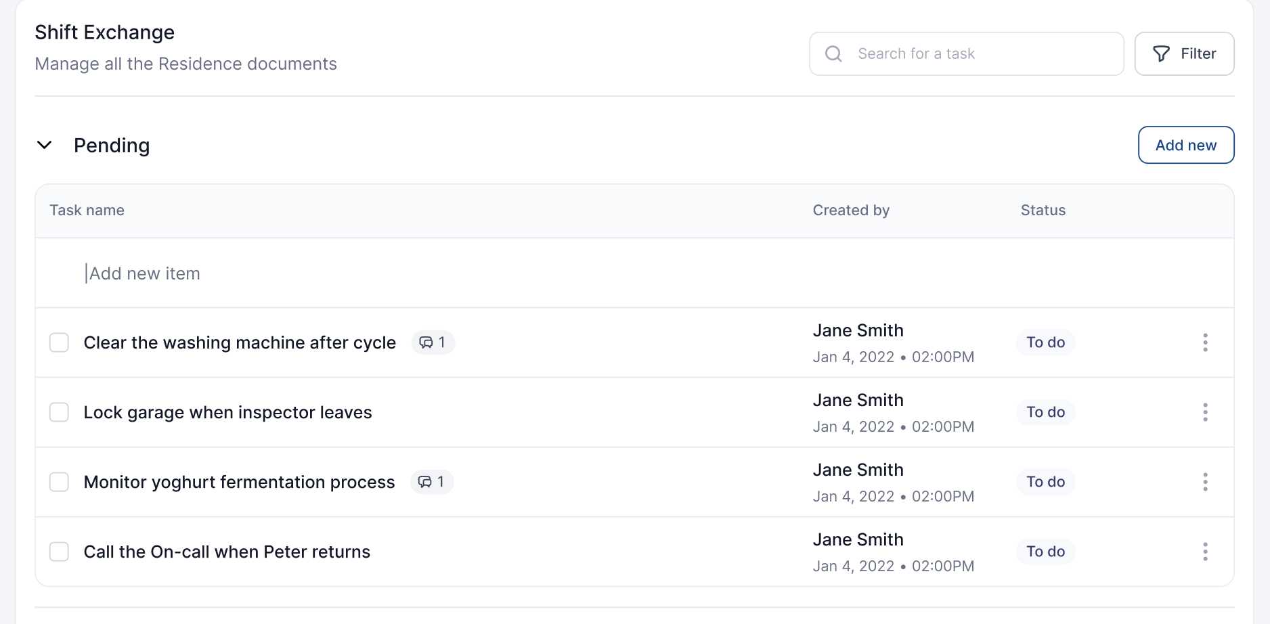Open more options for washing machine task

point(1205,342)
